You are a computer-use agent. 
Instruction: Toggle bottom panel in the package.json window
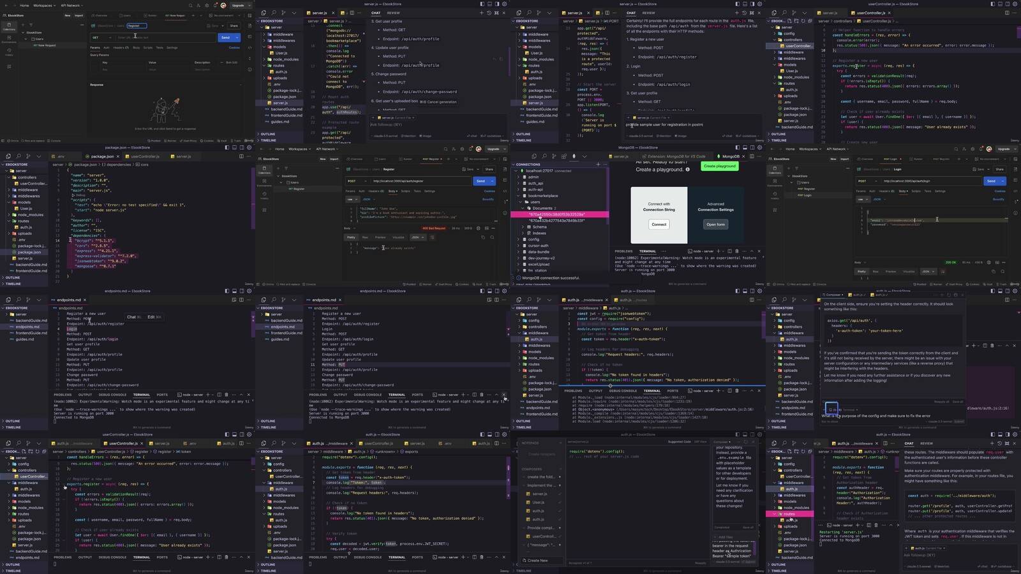[234, 147]
